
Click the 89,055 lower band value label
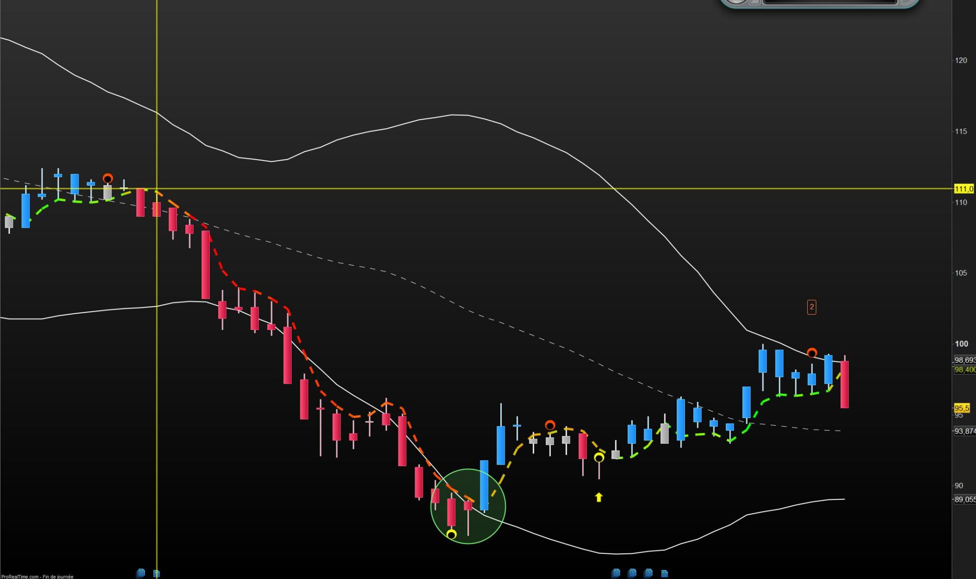click(x=964, y=499)
